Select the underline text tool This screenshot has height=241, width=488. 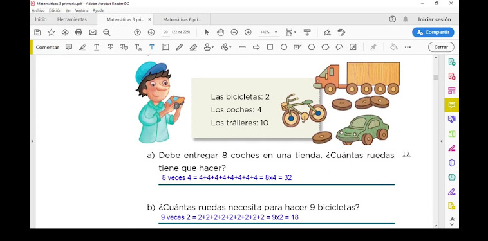click(x=97, y=47)
